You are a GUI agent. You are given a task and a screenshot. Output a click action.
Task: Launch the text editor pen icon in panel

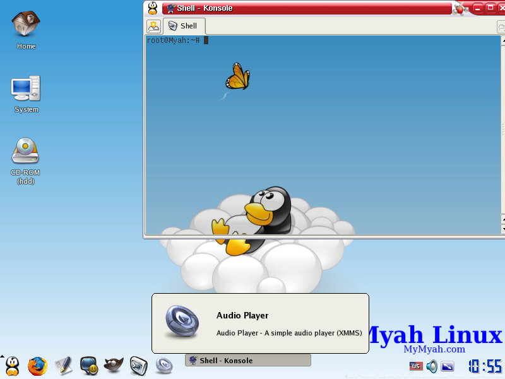coord(64,366)
